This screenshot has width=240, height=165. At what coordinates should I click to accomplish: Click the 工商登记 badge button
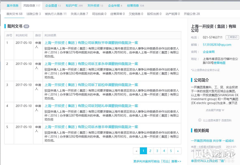pyautogui.click(x=232, y=37)
